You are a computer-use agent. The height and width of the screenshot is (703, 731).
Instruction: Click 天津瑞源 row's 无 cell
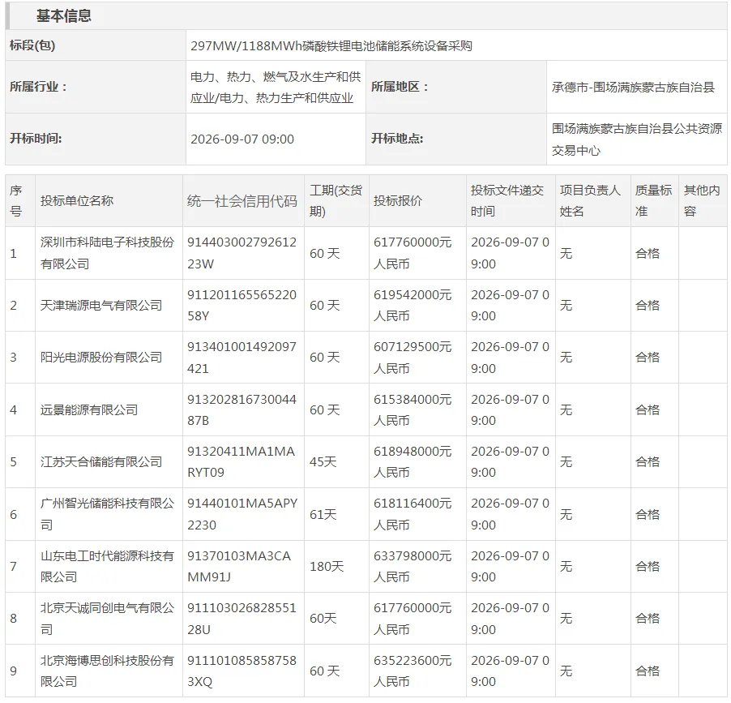coord(566,306)
